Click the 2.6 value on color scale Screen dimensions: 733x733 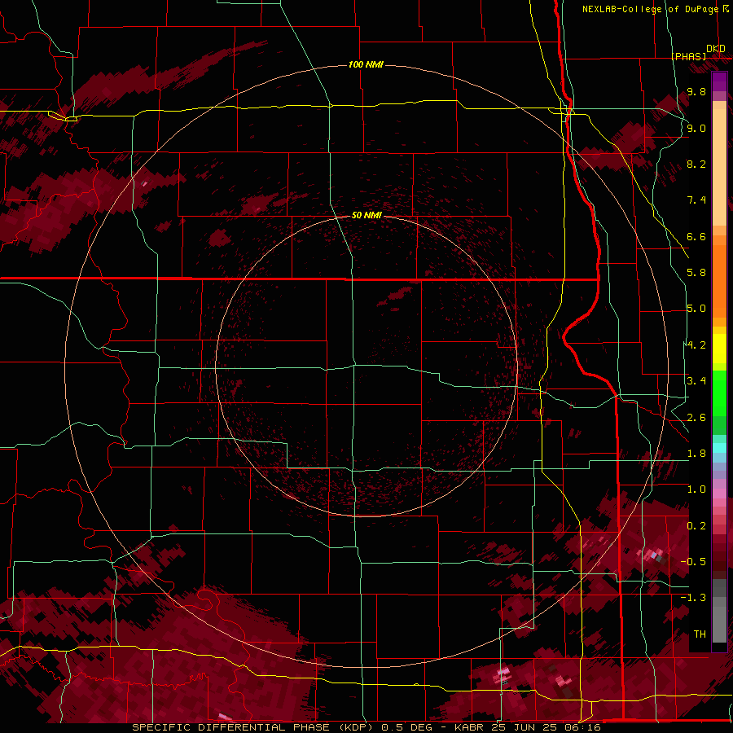[696, 418]
